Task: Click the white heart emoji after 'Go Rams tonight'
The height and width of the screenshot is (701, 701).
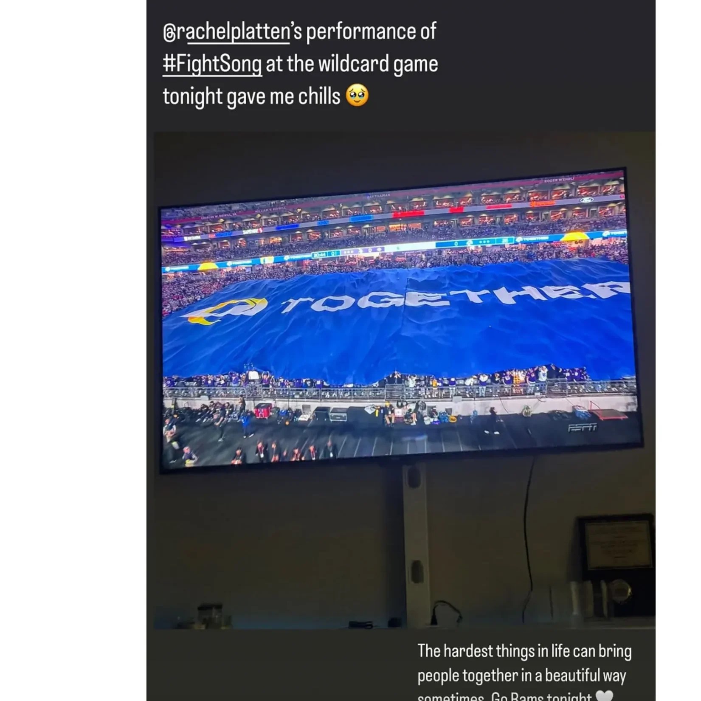Action: click(604, 695)
